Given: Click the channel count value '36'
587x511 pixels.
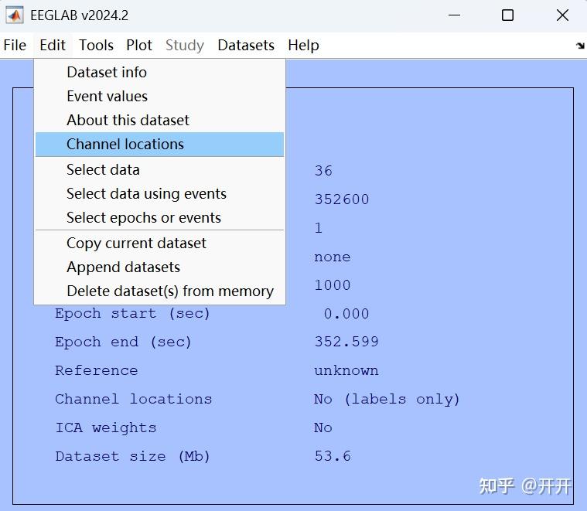Looking at the screenshot, I should 323,171.
